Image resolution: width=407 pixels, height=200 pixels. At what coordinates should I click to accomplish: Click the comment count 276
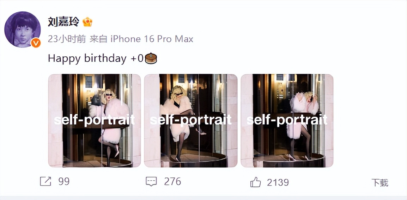[172, 182]
